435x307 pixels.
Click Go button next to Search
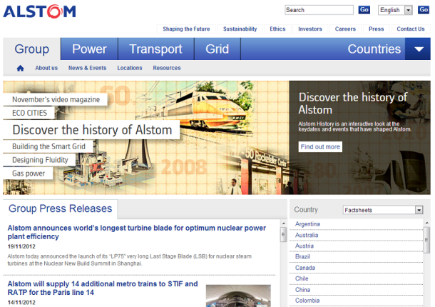click(364, 10)
